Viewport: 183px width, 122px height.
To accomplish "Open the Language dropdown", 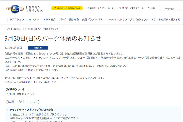I will point(168,8).
